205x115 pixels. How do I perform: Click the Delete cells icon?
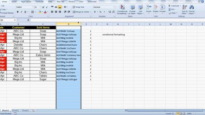coord(156,7)
